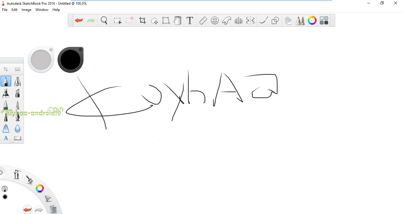Open the hammer and wrench tools in lagoon
This screenshot has height=214, width=403.
click(x=17, y=174)
